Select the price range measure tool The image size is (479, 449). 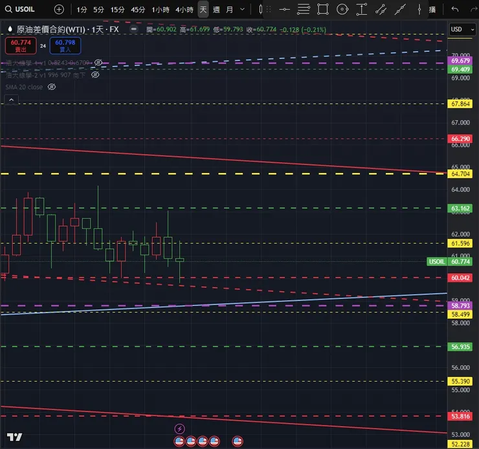361,10
